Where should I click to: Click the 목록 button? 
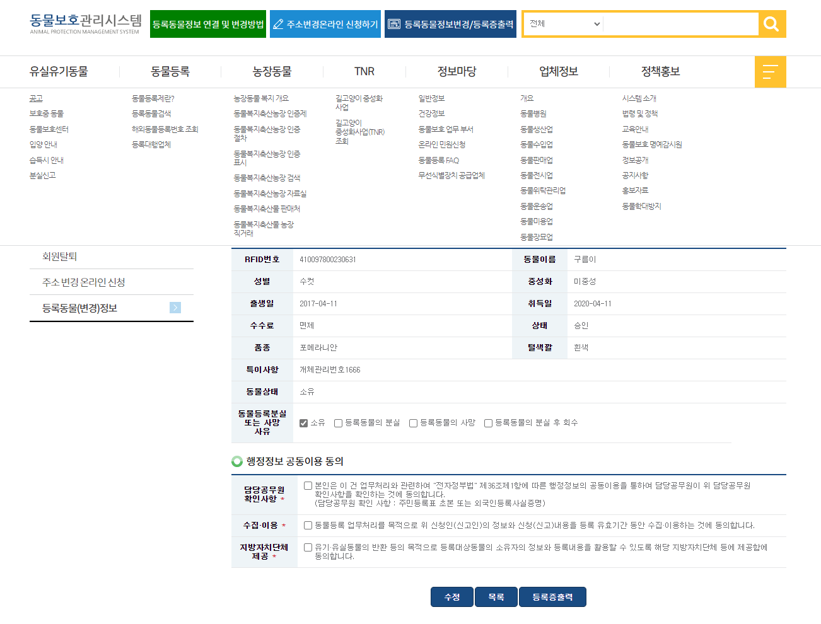(496, 597)
